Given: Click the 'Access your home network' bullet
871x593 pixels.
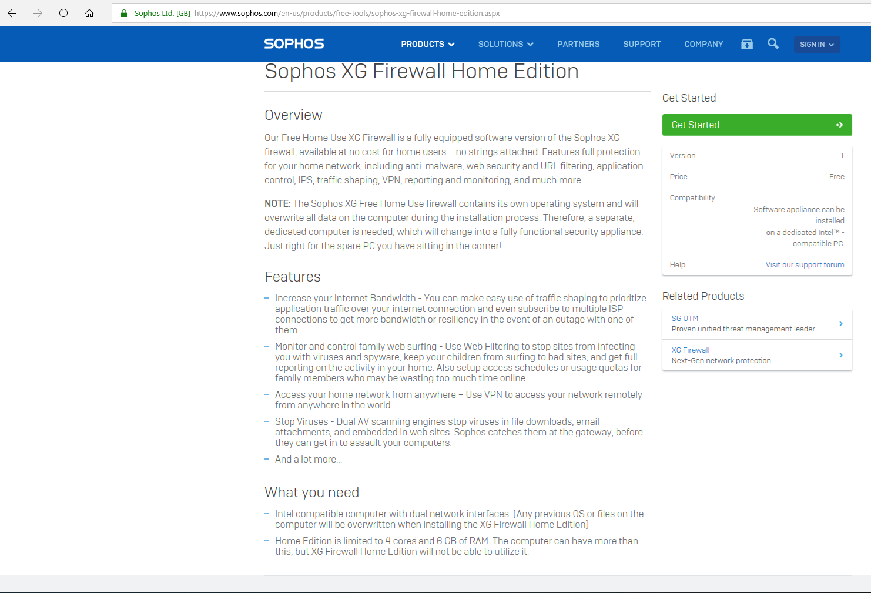Looking at the screenshot, I should tap(458, 400).
